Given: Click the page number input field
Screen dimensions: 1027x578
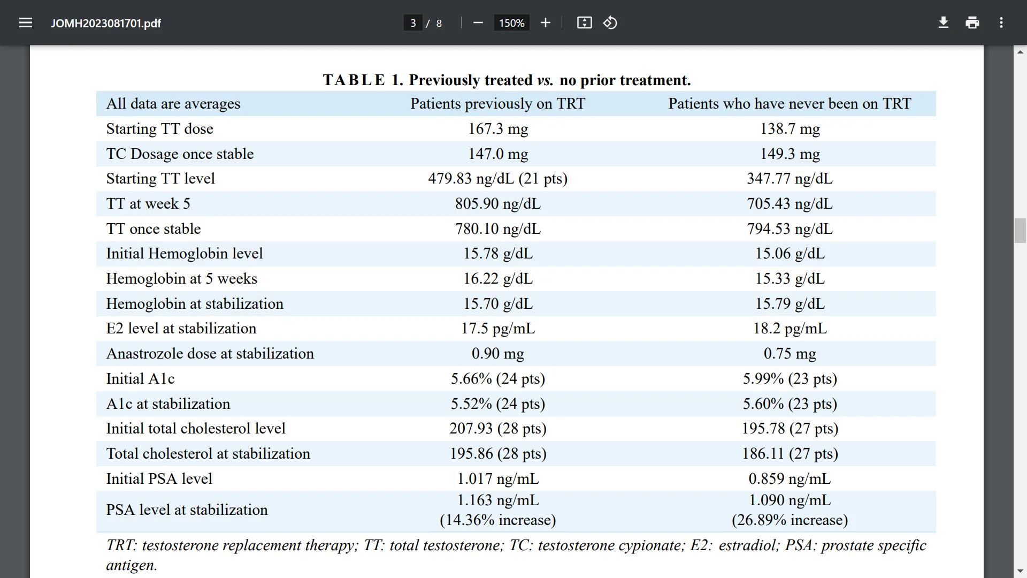Looking at the screenshot, I should click(x=412, y=22).
